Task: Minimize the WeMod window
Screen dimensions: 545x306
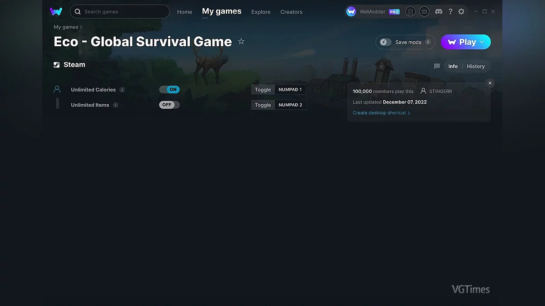Action: (x=476, y=11)
